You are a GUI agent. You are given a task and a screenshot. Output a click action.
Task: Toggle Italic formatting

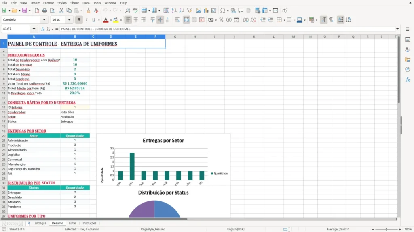click(87, 20)
